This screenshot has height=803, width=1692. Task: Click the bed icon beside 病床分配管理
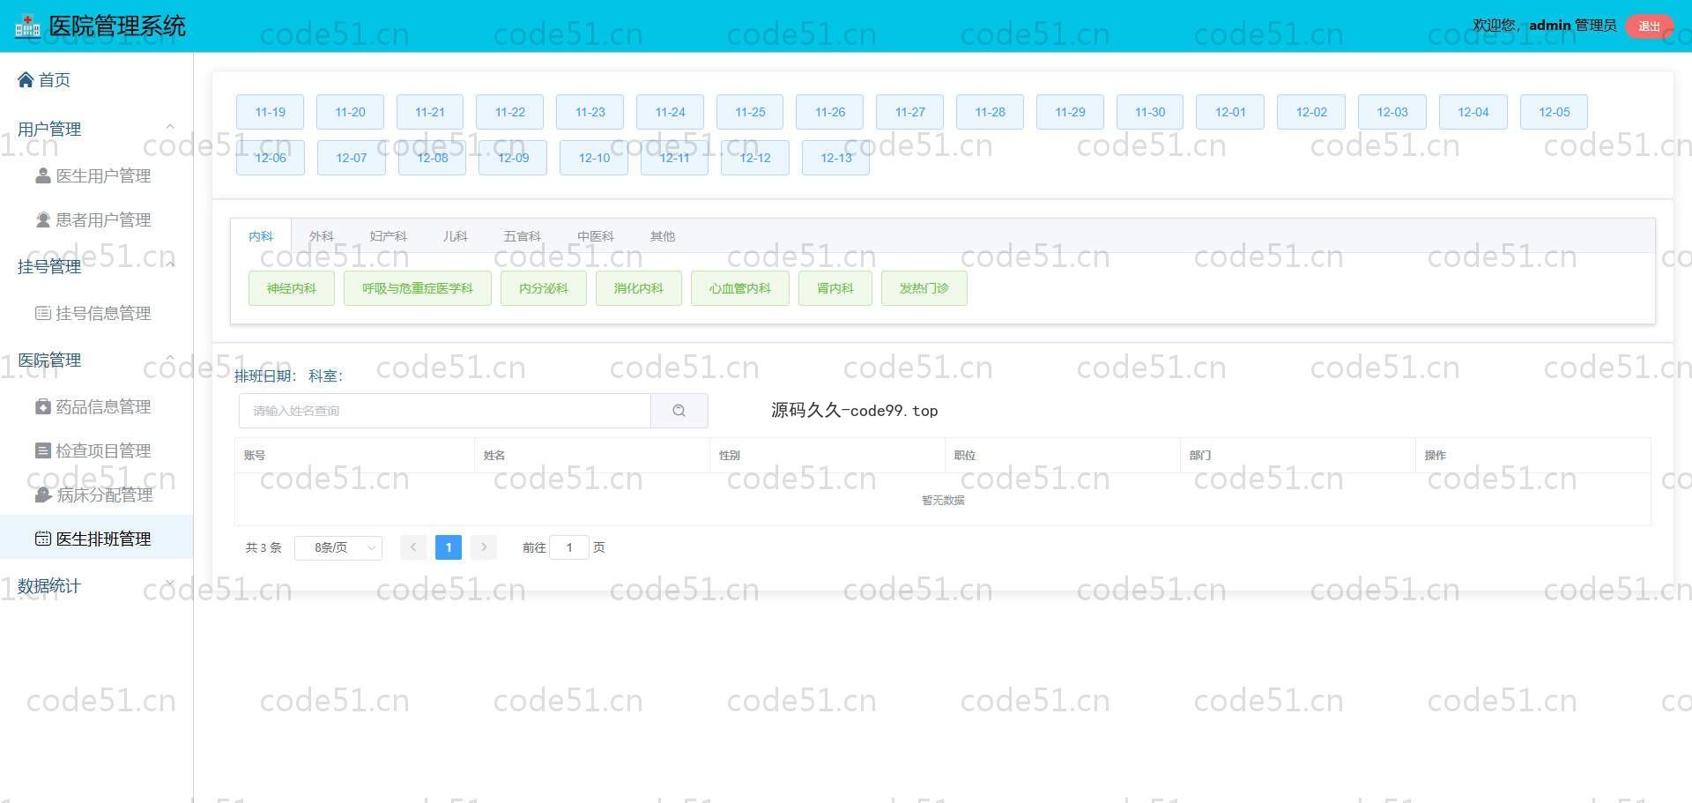42,494
